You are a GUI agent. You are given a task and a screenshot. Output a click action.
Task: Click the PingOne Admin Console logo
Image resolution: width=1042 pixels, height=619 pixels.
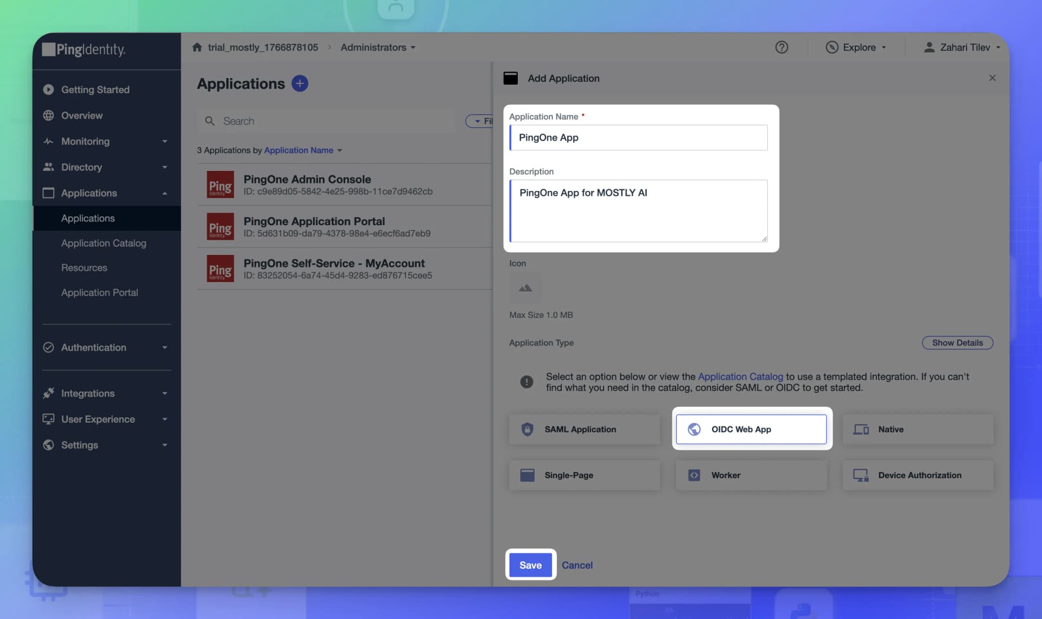point(220,184)
